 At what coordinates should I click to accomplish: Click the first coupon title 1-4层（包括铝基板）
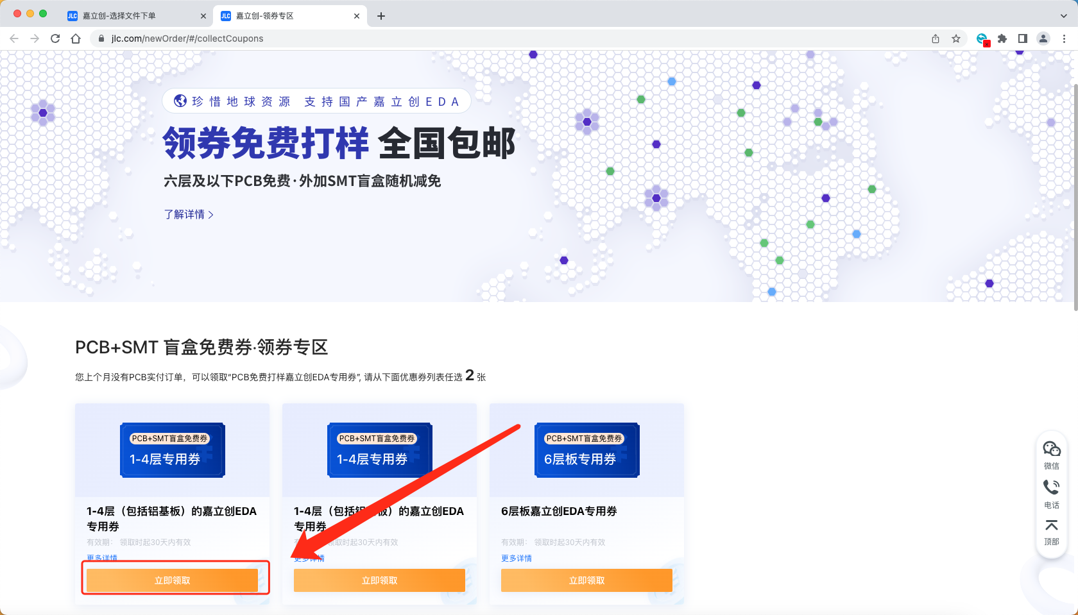click(172, 518)
